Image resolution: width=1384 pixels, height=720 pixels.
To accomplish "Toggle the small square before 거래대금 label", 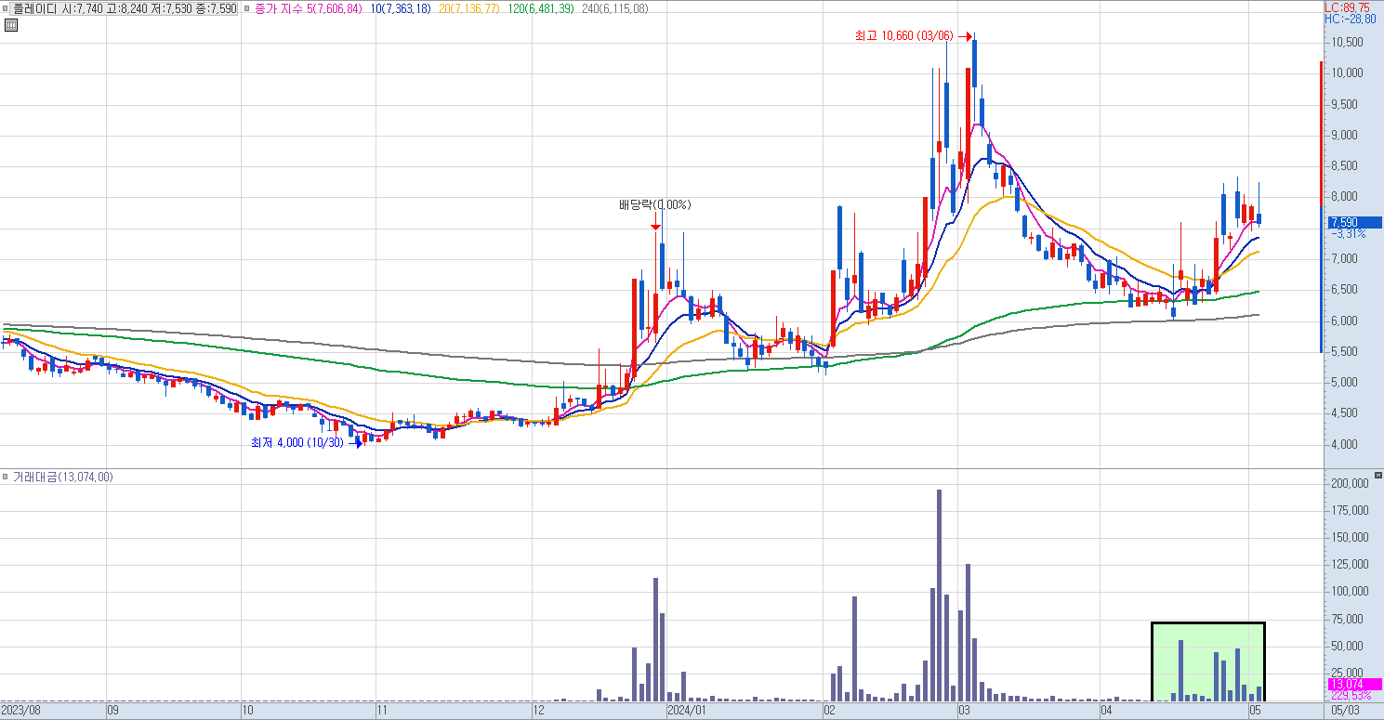I will [6, 477].
